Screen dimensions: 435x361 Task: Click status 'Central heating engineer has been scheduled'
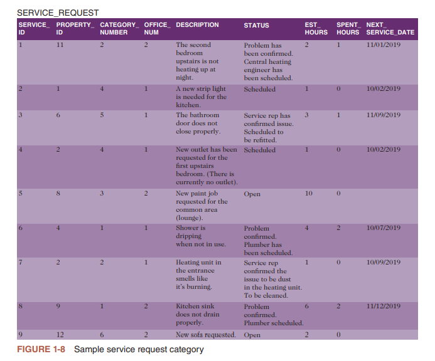[268, 70]
